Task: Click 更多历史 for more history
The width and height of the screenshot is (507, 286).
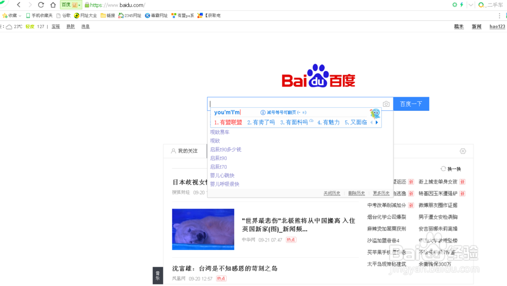Action: (381, 193)
